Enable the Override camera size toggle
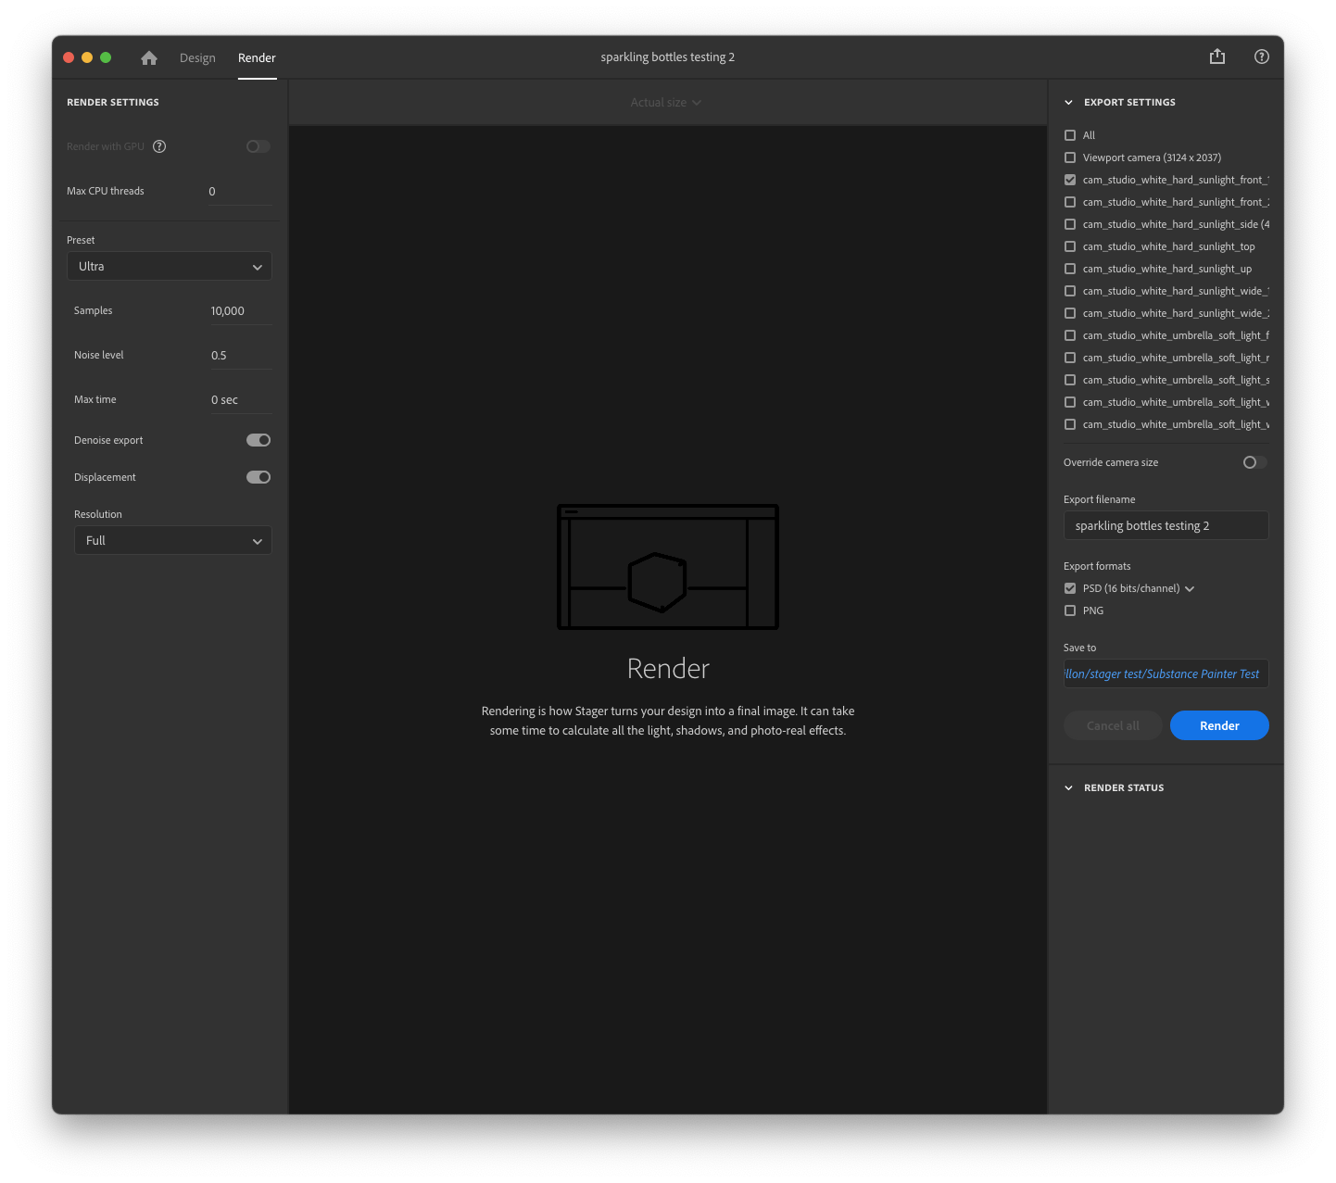Viewport: 1336px width, 1183px height. pos(1254,462)
